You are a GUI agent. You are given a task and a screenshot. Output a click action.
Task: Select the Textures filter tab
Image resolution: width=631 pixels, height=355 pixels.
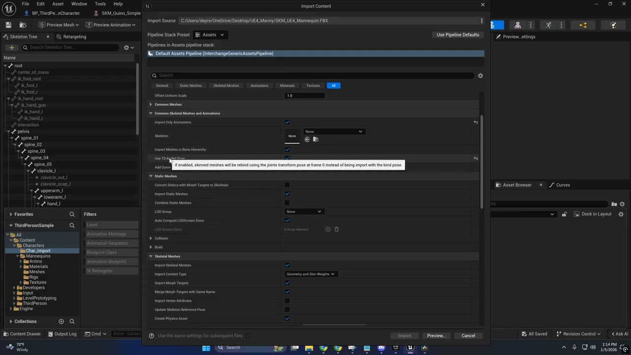coord(313,86)
